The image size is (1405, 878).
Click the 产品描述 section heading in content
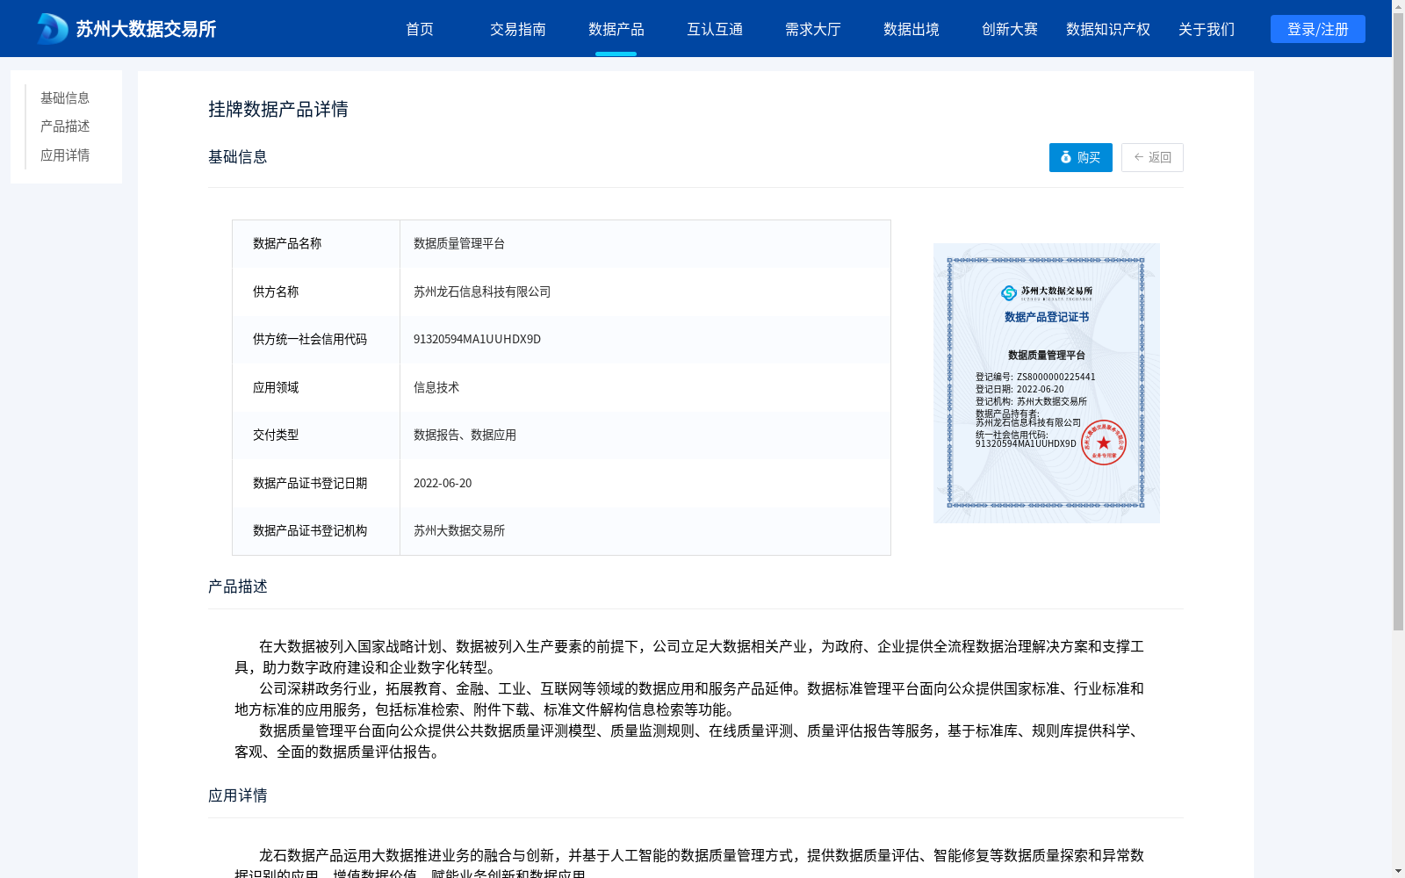pos(238,587)
